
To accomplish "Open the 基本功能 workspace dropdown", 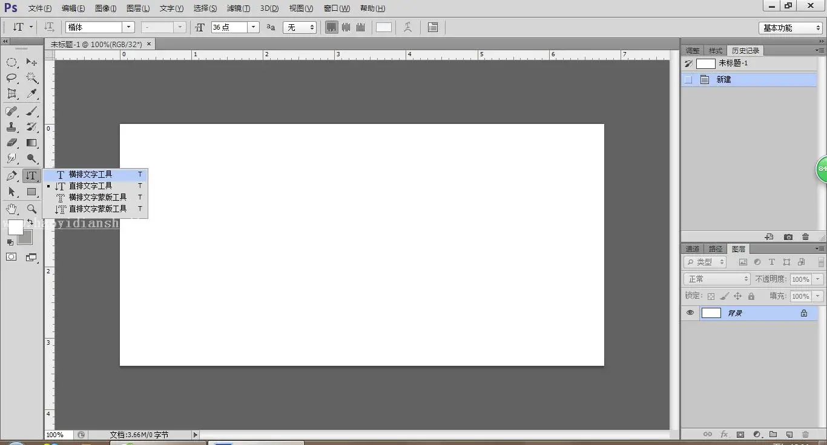I will point(790,28).
